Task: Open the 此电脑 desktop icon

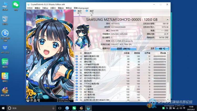Action: pyautogui.click(x=5, y=6)
